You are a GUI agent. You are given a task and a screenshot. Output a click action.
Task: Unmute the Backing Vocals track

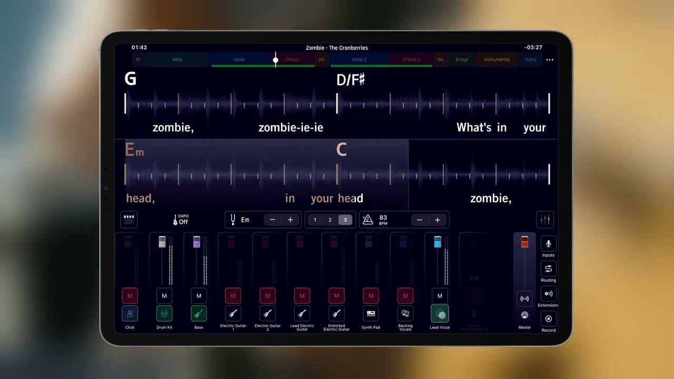pyautogui.click(x=405, y=296)
